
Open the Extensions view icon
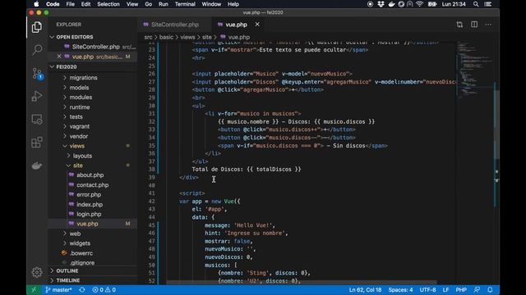click(37, 142)
